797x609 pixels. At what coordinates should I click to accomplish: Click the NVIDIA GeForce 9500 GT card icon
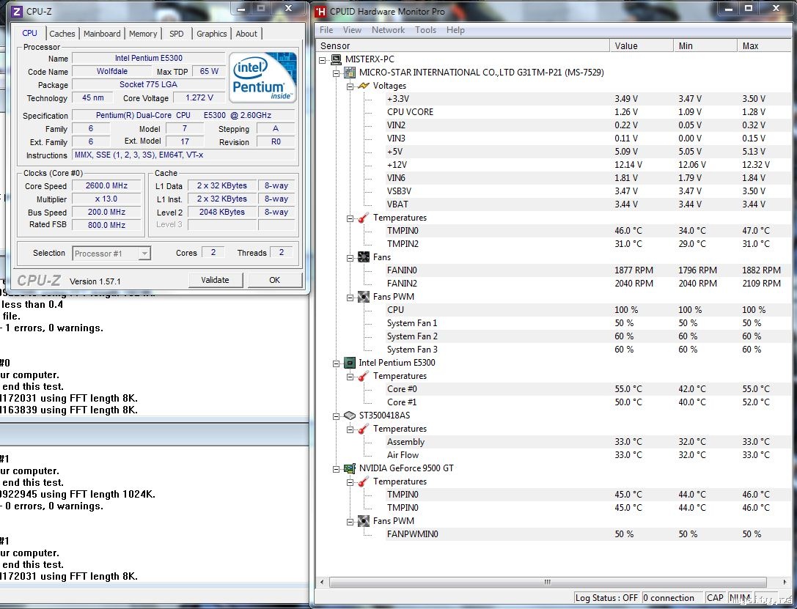tap(350, 468)
